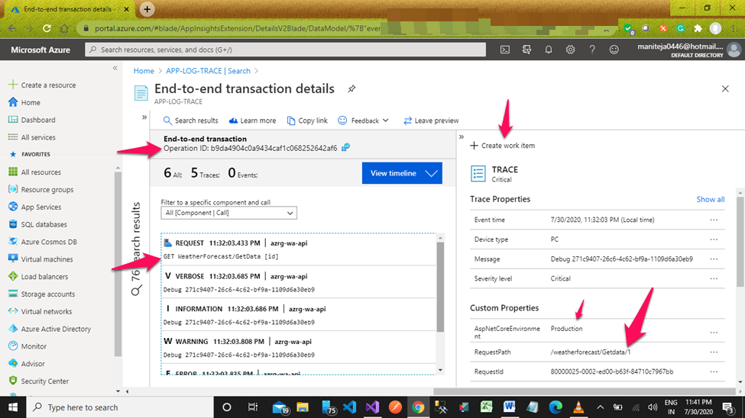This screenshot has width=745, height=418.
Task: Open Advisor in the sidebar
Action: (x=27, y=363)
